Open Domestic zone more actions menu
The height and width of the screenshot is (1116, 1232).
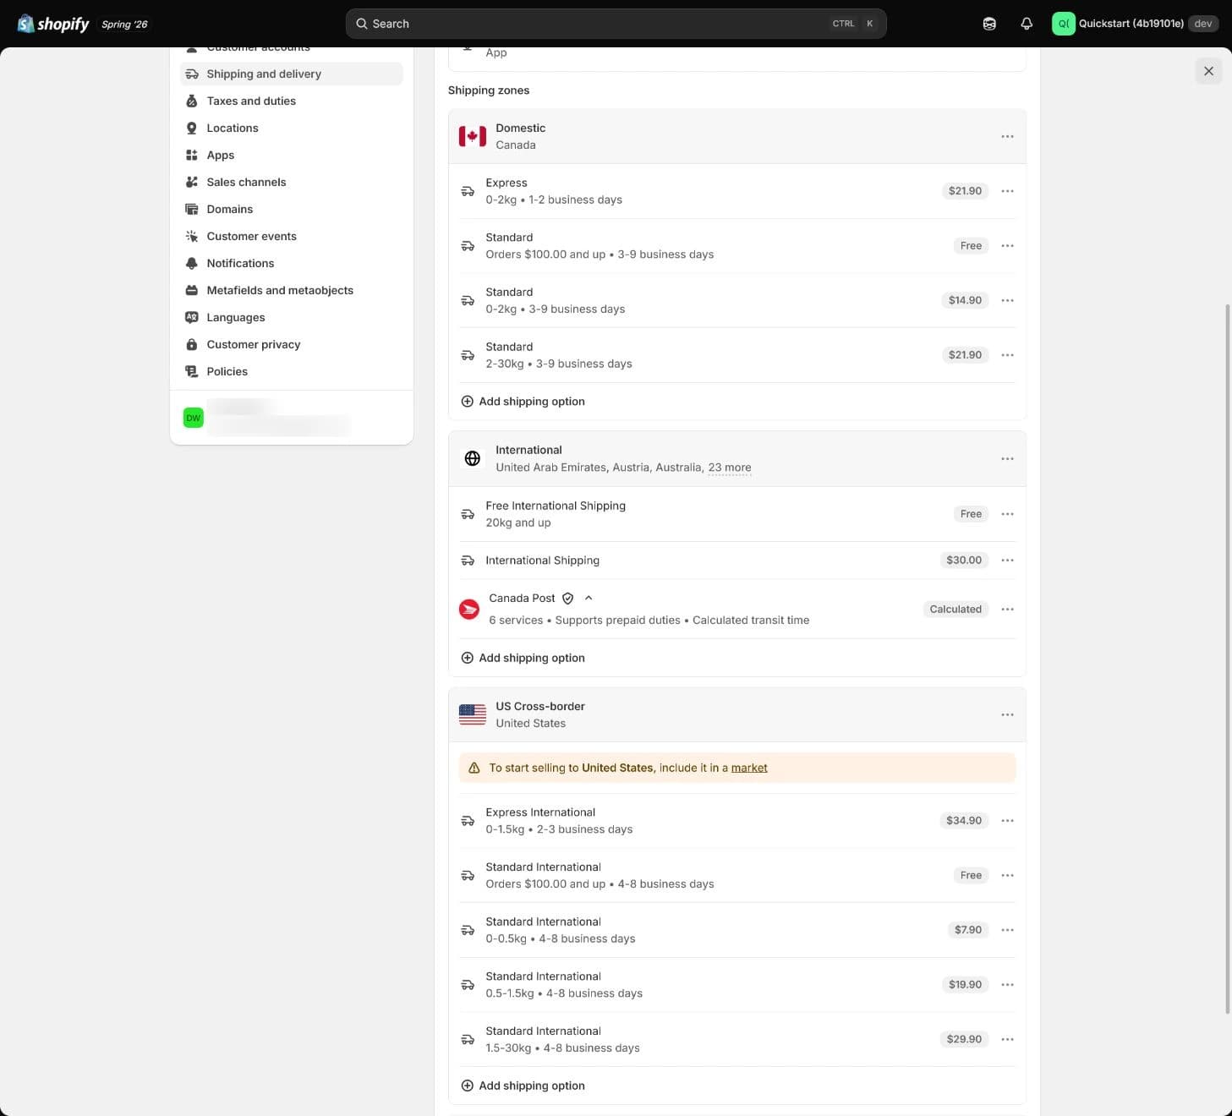[1007, 136]
